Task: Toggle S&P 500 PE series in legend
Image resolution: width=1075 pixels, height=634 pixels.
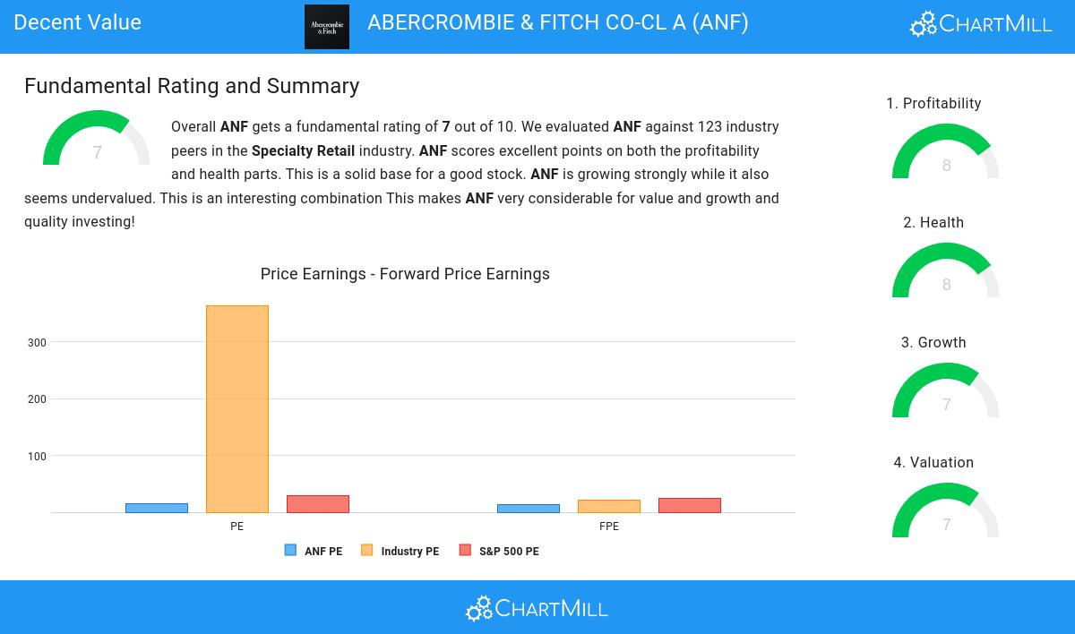Action: point(499,552)
